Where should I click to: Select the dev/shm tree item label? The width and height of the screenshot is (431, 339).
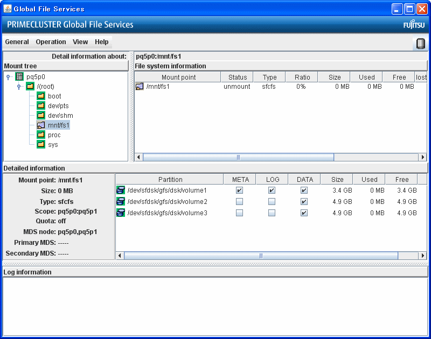tap(60, 116)
